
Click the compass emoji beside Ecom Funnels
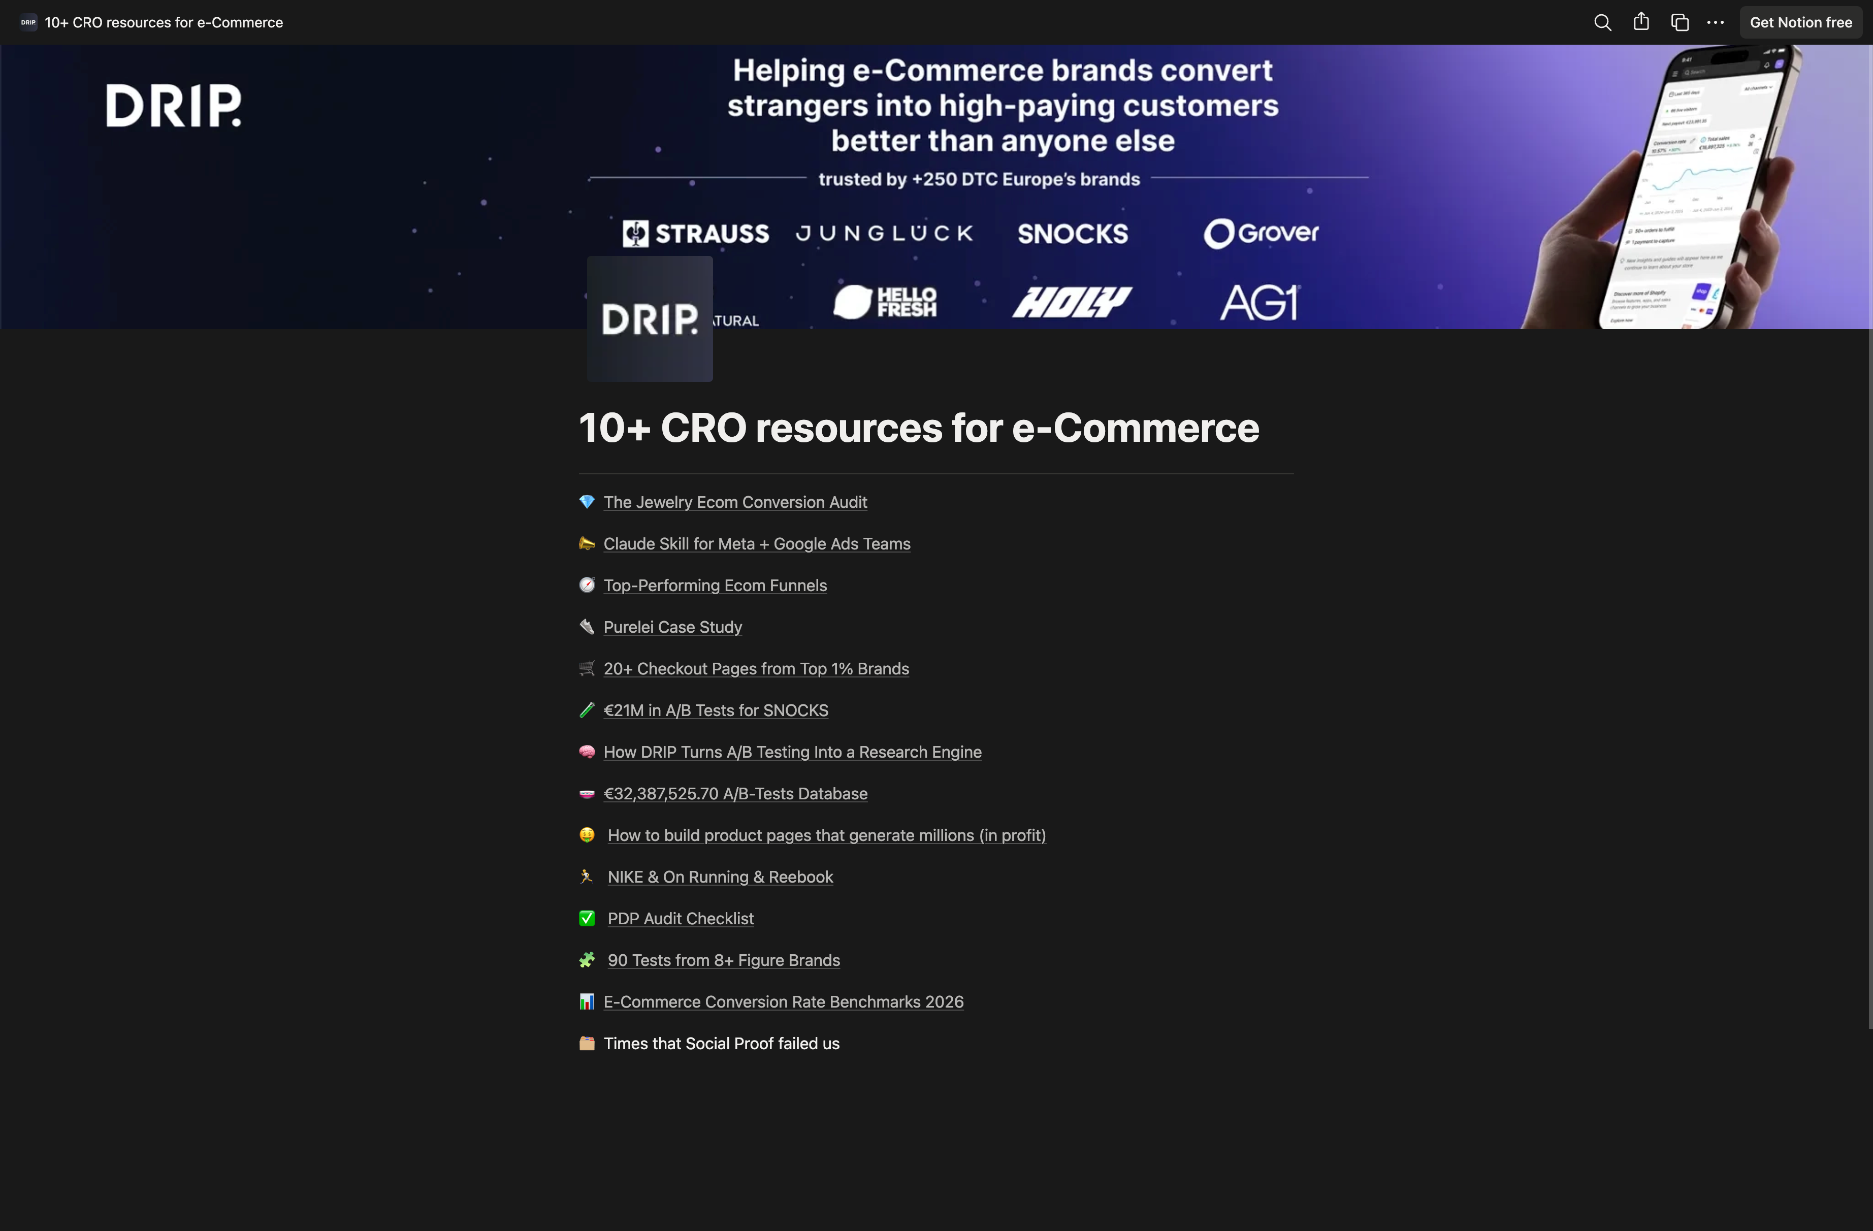pos(587,586)
